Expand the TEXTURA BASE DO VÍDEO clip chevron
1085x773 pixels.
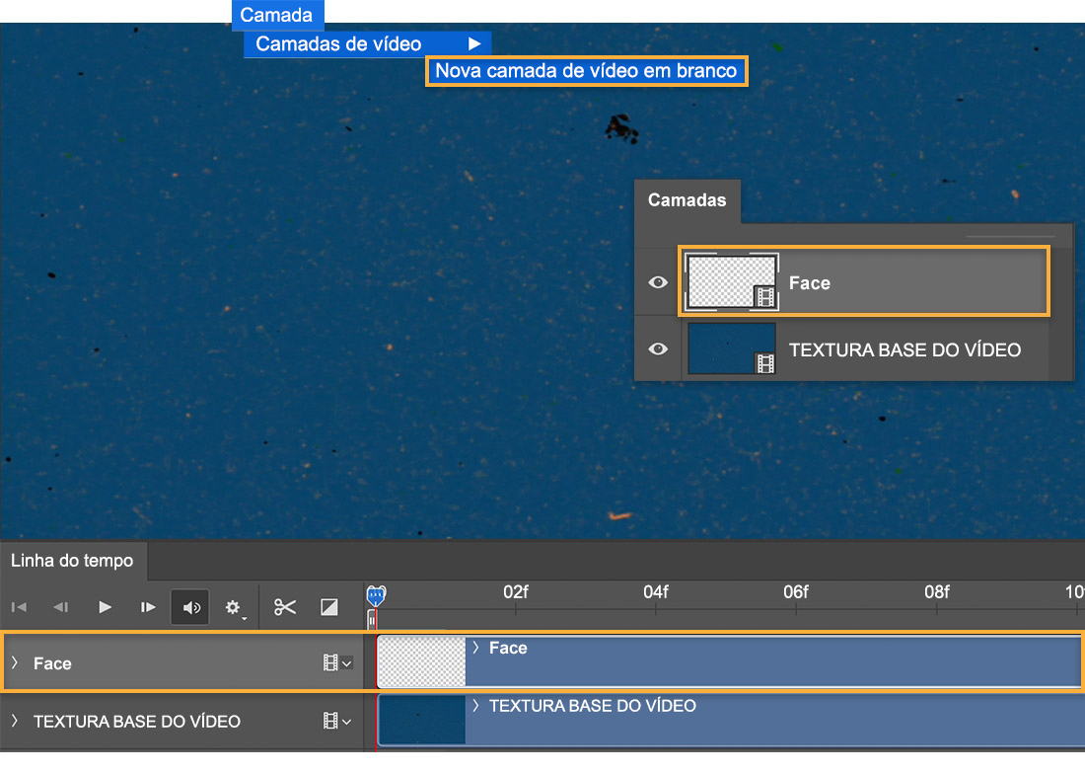click(x=475, y=706)
